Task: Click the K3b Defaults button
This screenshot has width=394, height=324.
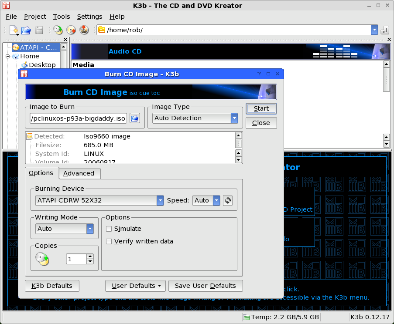Action: click(x=52, y=286)
